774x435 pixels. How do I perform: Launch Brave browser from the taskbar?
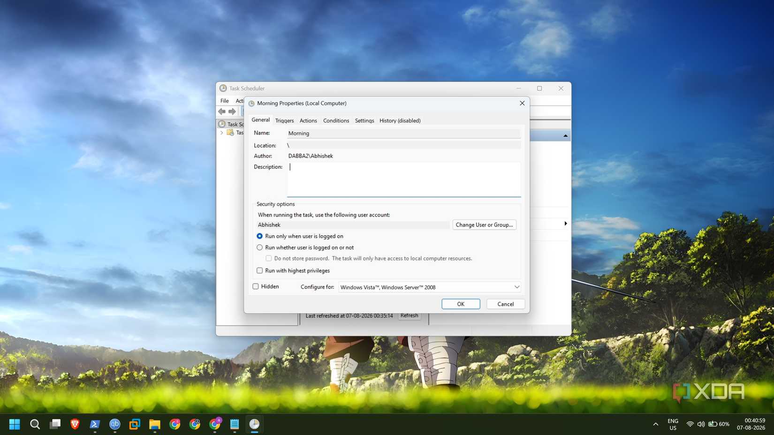(x=75, y=424)
